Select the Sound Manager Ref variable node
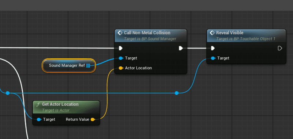293x139 pixels. [x=69, y=65]
